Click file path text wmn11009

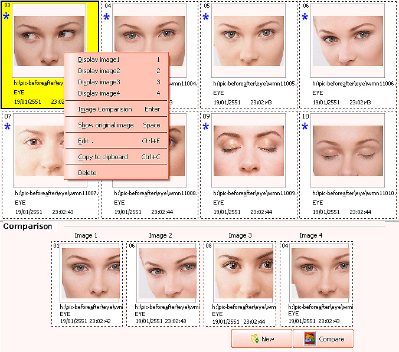(254, 193)
